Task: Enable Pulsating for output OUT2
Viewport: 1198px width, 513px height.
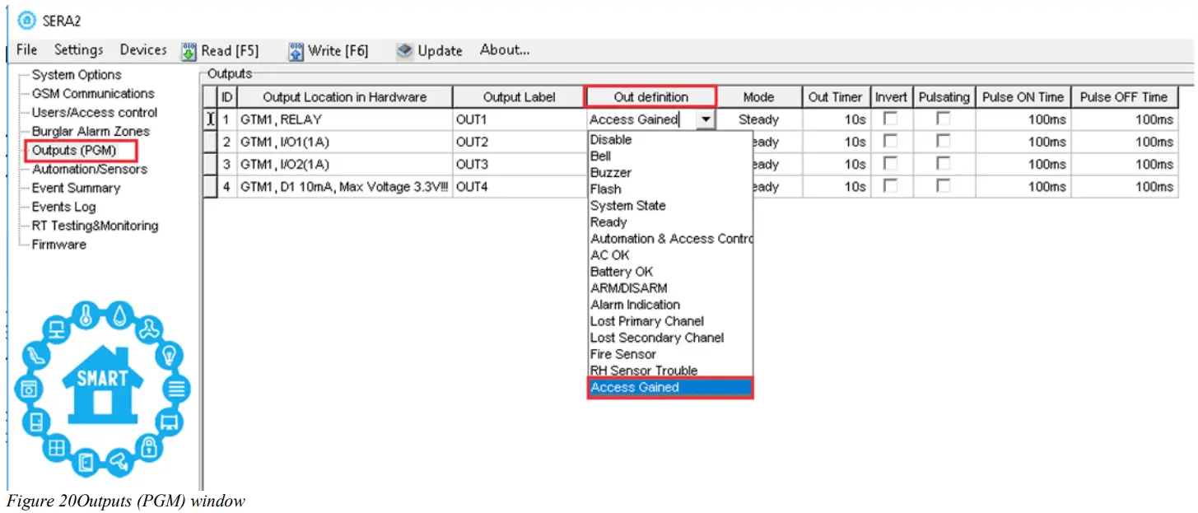Action: pos(944,142)
